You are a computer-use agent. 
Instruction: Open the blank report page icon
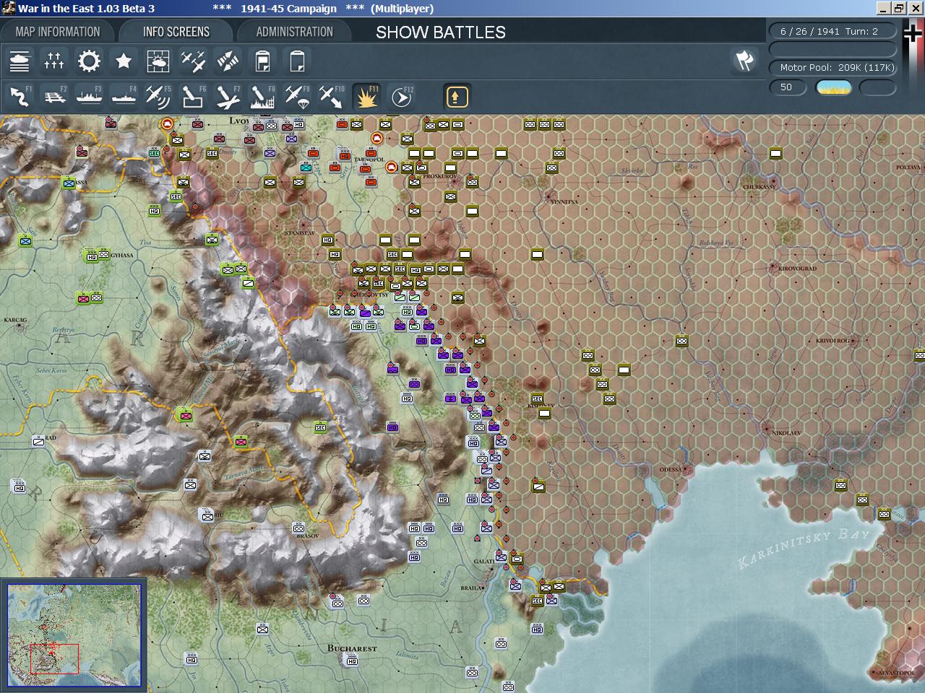(297, 61)
